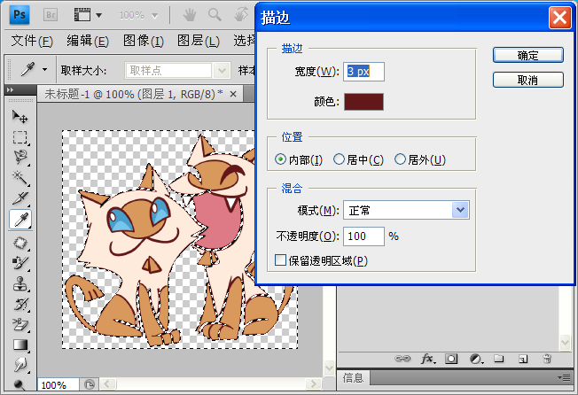
Task: Select the Brush tool
Action: coord(20,263)
